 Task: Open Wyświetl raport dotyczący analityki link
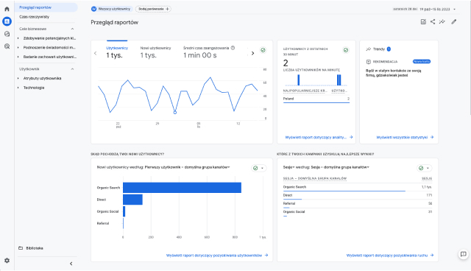click(319, 137)
